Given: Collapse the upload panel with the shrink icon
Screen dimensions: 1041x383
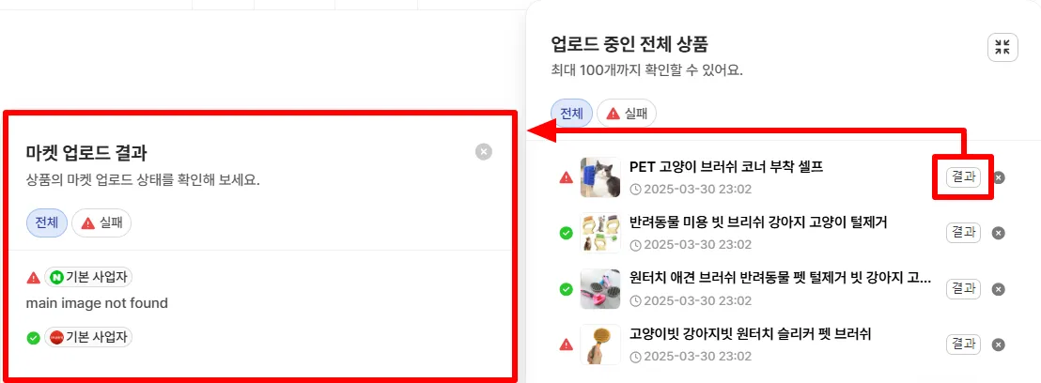Looking at the screenshot, I should pyautogui.click(x=1002, y=47).
